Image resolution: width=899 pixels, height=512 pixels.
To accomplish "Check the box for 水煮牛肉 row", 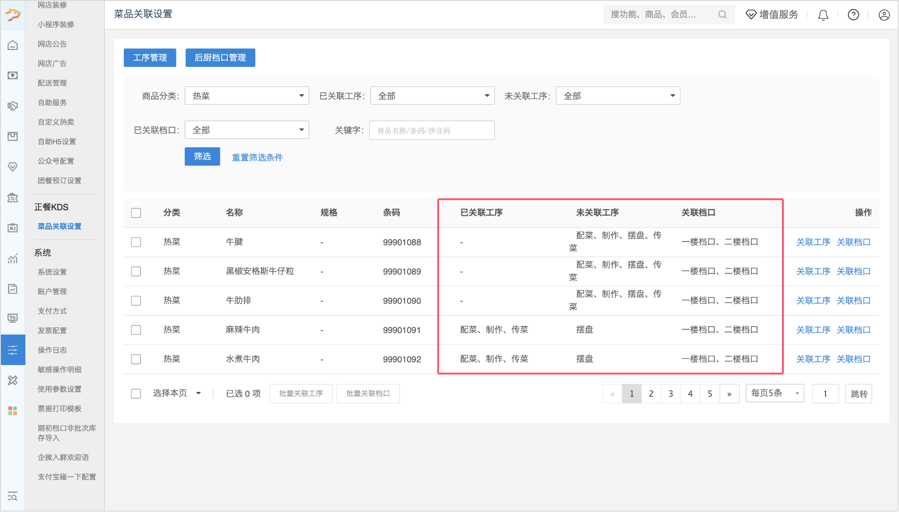I will (x=136, y=359).
